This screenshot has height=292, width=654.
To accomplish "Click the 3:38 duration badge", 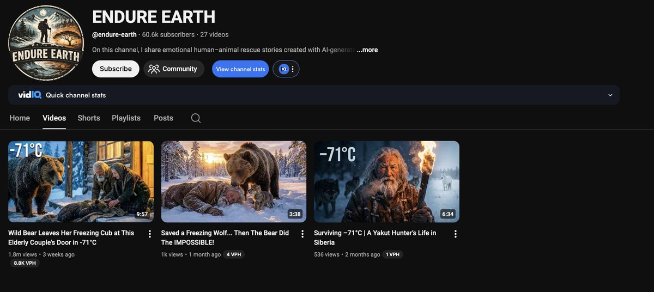I will click(295, 214).
